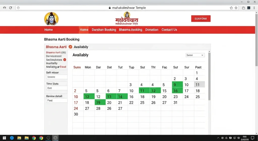Image resolution: width=258 pixels, height=141 pixels.
Task: Open Darshan Booking in navigation bar
Action: coord(104,30)
